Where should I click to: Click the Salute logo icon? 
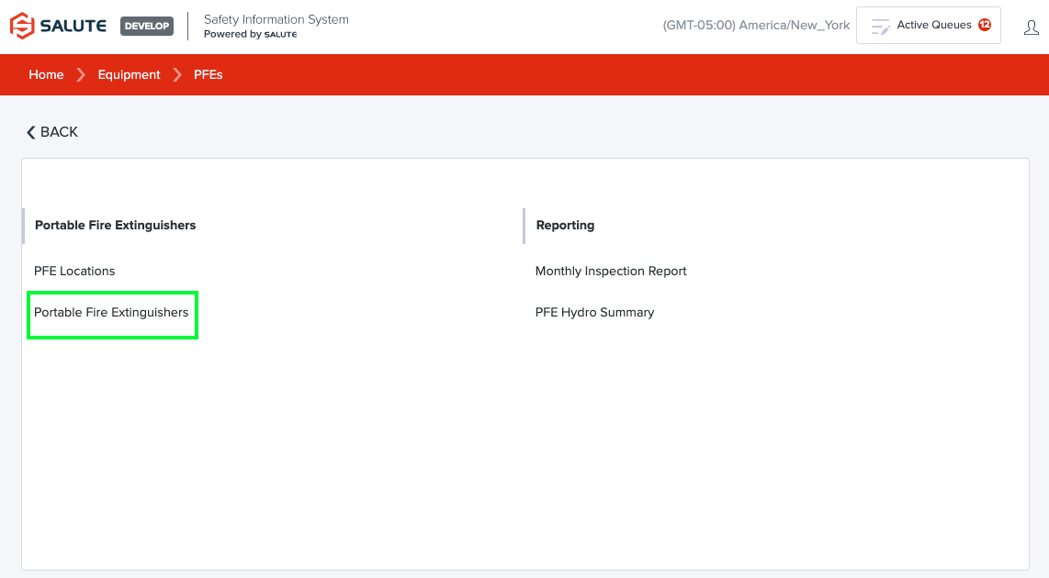click(x=22, y=26)
